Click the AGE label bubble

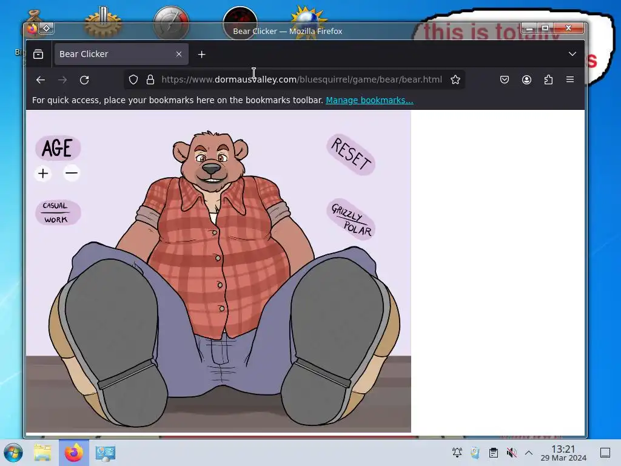click(x=58, y=148)
